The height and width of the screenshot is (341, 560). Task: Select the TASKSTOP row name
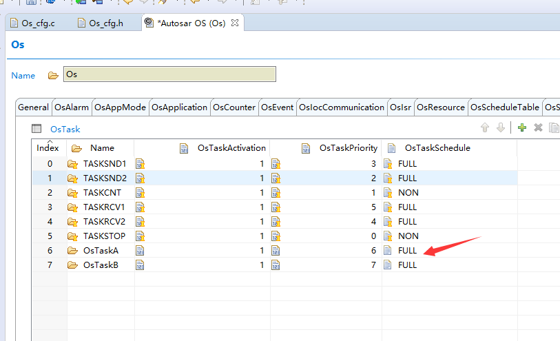[x=104, y=236]
